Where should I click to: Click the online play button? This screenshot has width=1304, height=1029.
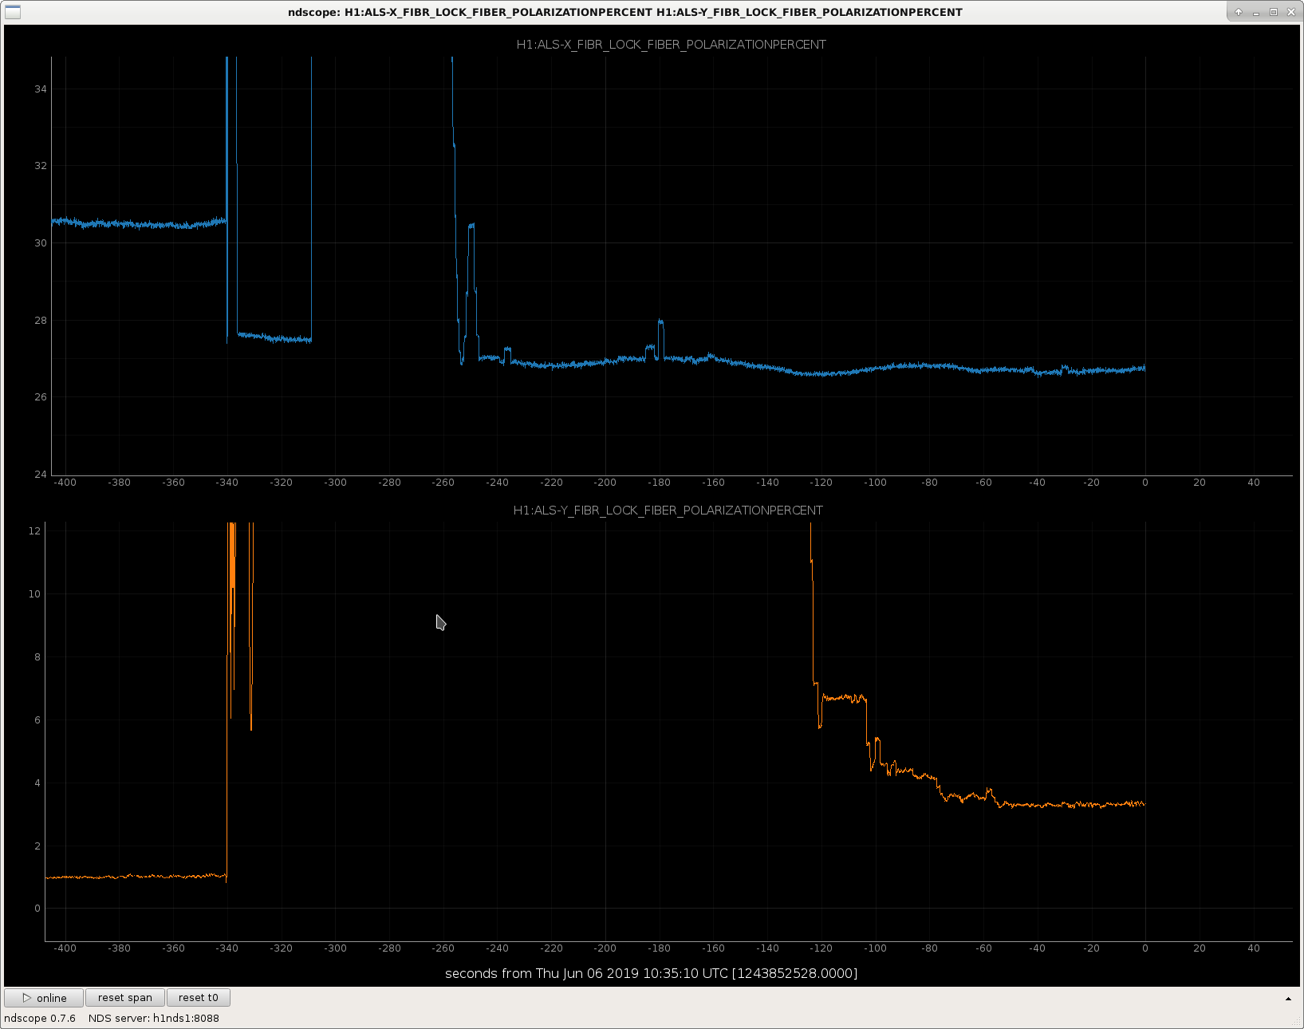(44, 998)
